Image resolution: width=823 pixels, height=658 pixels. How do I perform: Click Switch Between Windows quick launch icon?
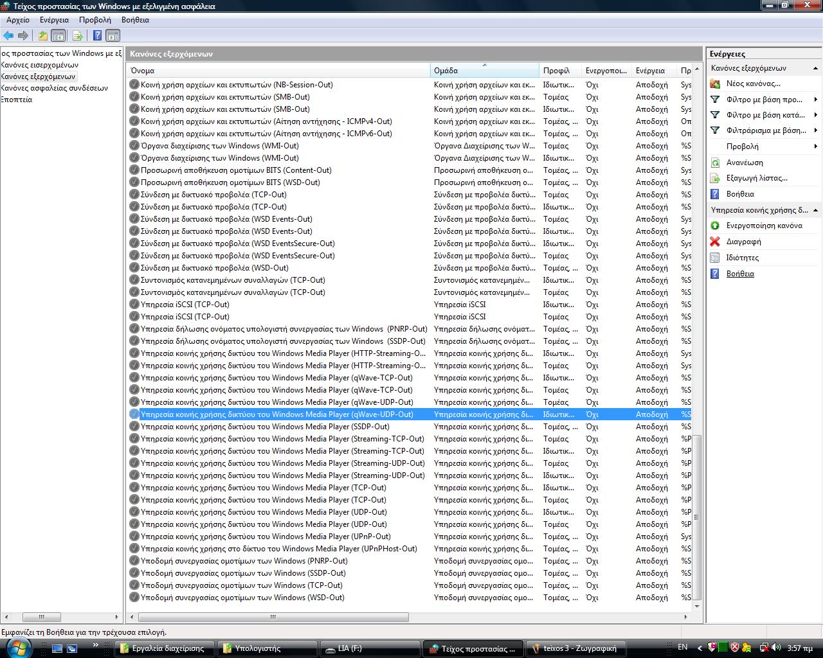(73, 648)
